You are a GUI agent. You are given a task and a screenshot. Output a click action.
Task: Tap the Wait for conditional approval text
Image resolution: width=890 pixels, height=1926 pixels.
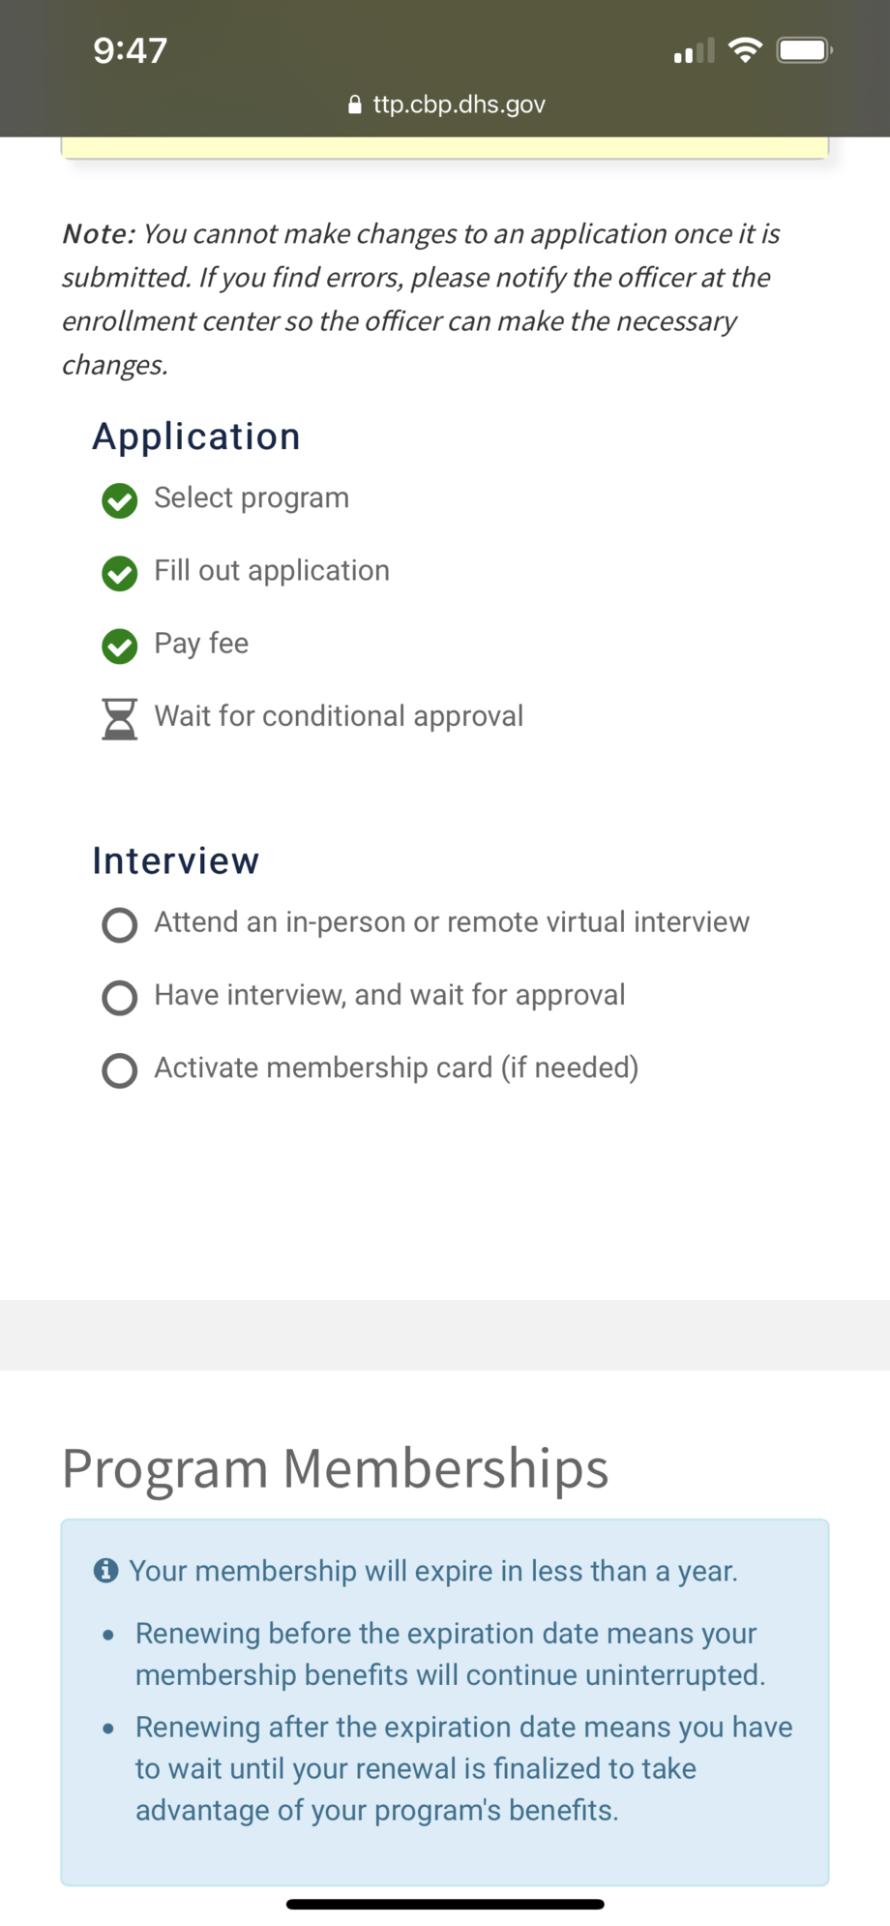click(339, 716)
